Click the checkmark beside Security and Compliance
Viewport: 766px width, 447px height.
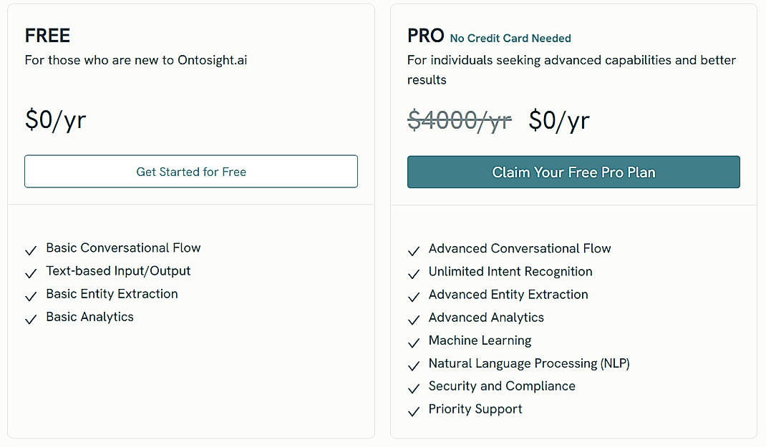click(x=414, y=388)
